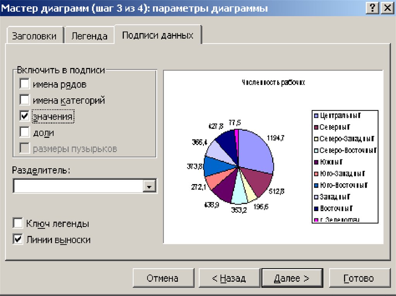Go back with the Назад button
This screenshot has height=296, width=396.
pos(229,278)
